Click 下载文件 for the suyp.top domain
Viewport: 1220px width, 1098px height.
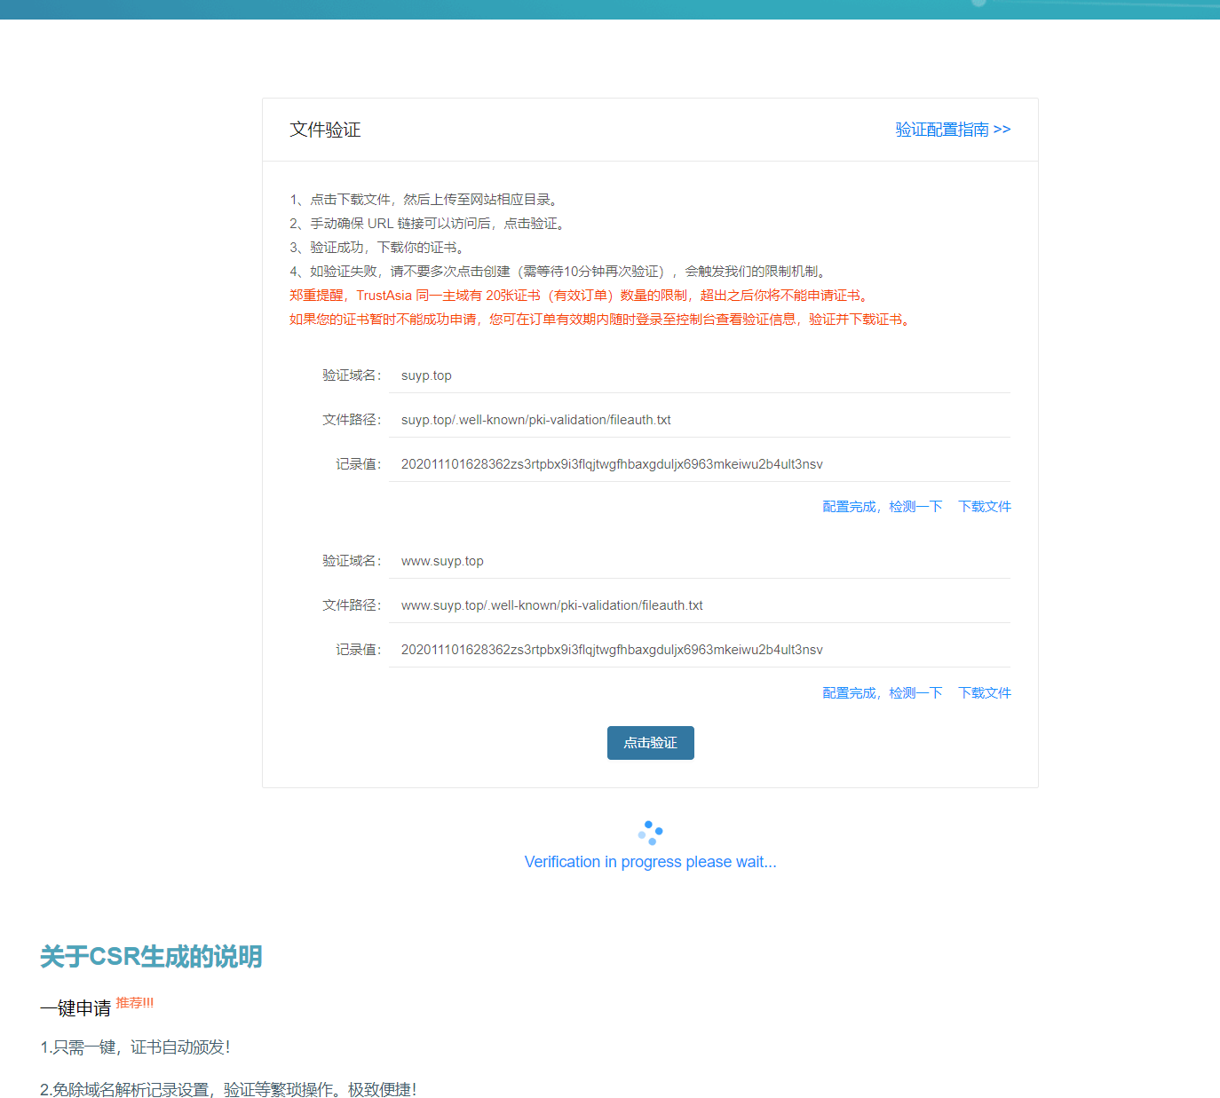tap(984, 507)
